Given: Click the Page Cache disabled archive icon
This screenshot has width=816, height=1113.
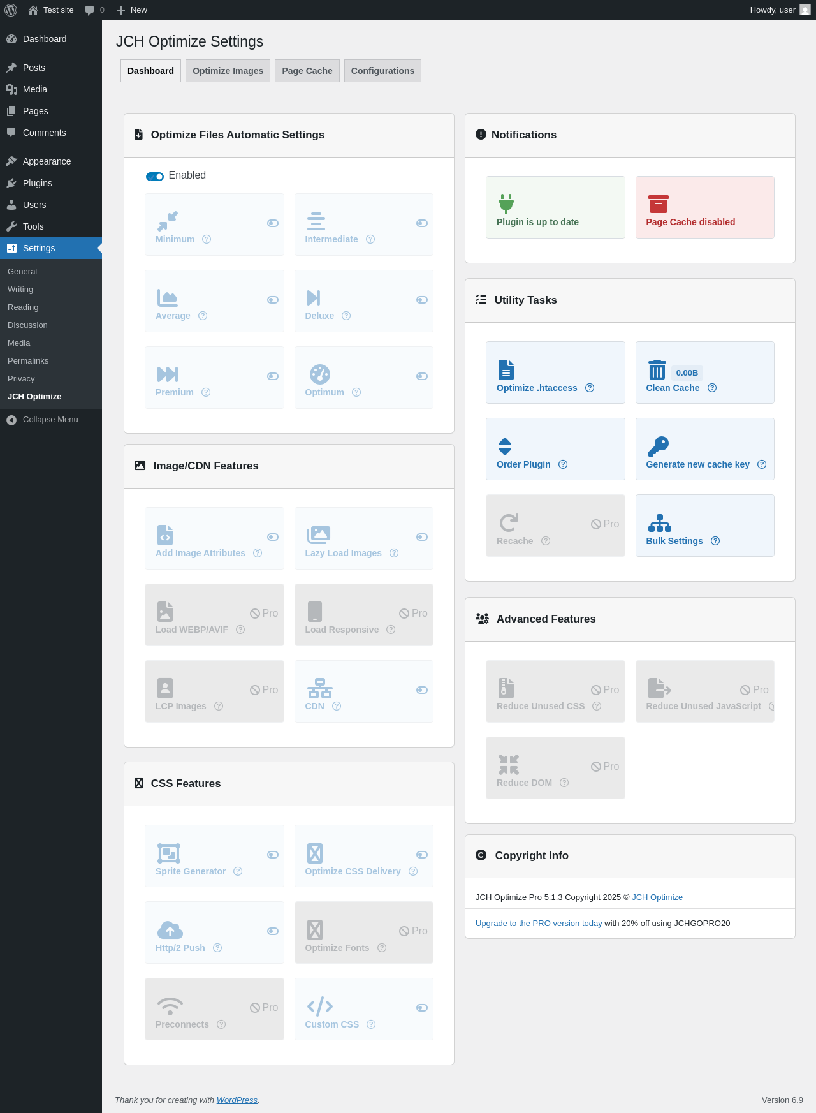Looking at the screenshot, I should tap(659, 204).
